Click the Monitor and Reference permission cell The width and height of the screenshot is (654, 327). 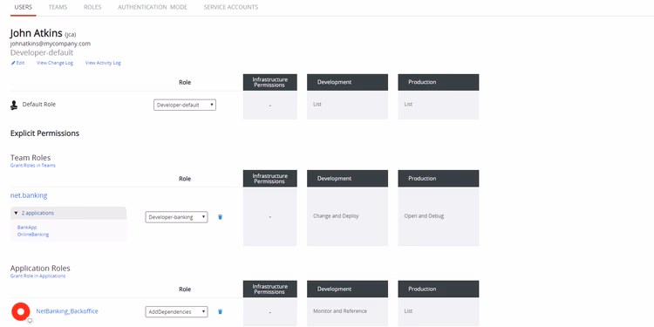tap(347, 312)
